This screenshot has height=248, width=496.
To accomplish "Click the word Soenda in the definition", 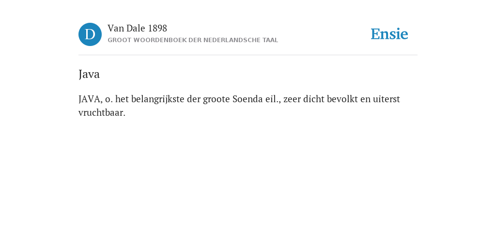I will tap(247, 99).
